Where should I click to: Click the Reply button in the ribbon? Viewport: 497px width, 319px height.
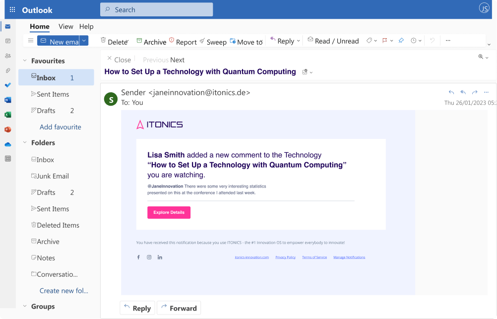coord(282,41)
